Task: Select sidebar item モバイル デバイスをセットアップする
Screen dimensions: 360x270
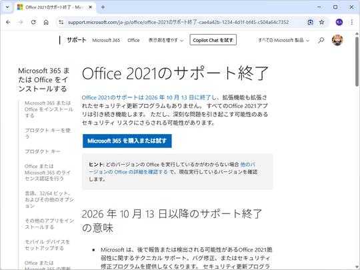Action: click(x=47, y=245)
